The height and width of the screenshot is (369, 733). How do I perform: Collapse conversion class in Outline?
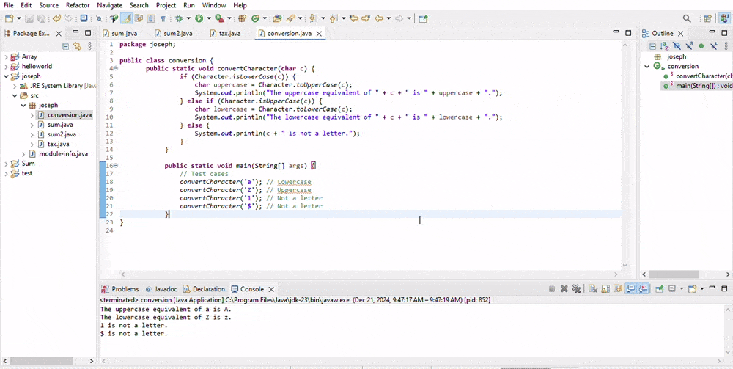[647, 67]
